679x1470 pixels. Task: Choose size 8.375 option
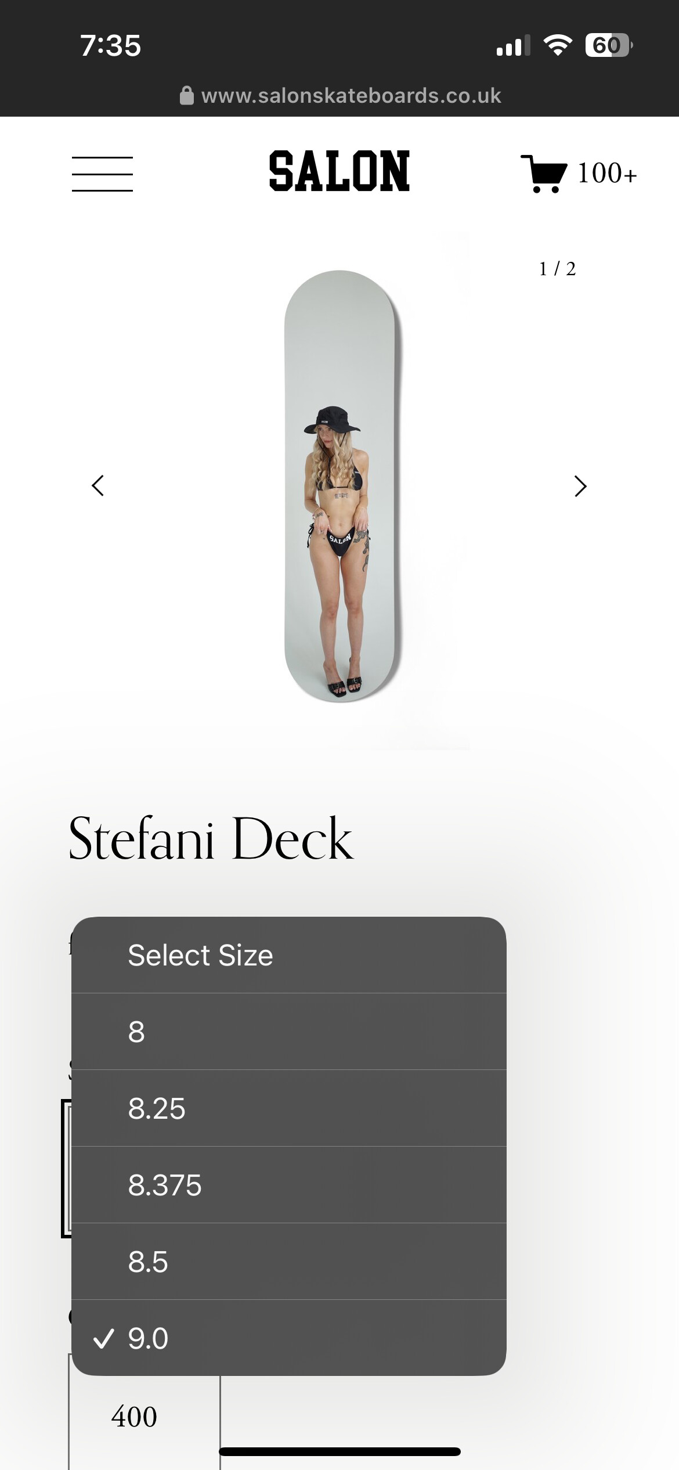[288, 1185]
